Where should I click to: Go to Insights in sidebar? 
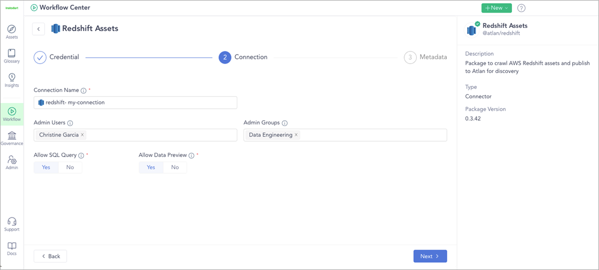click(x=12, y=80)
